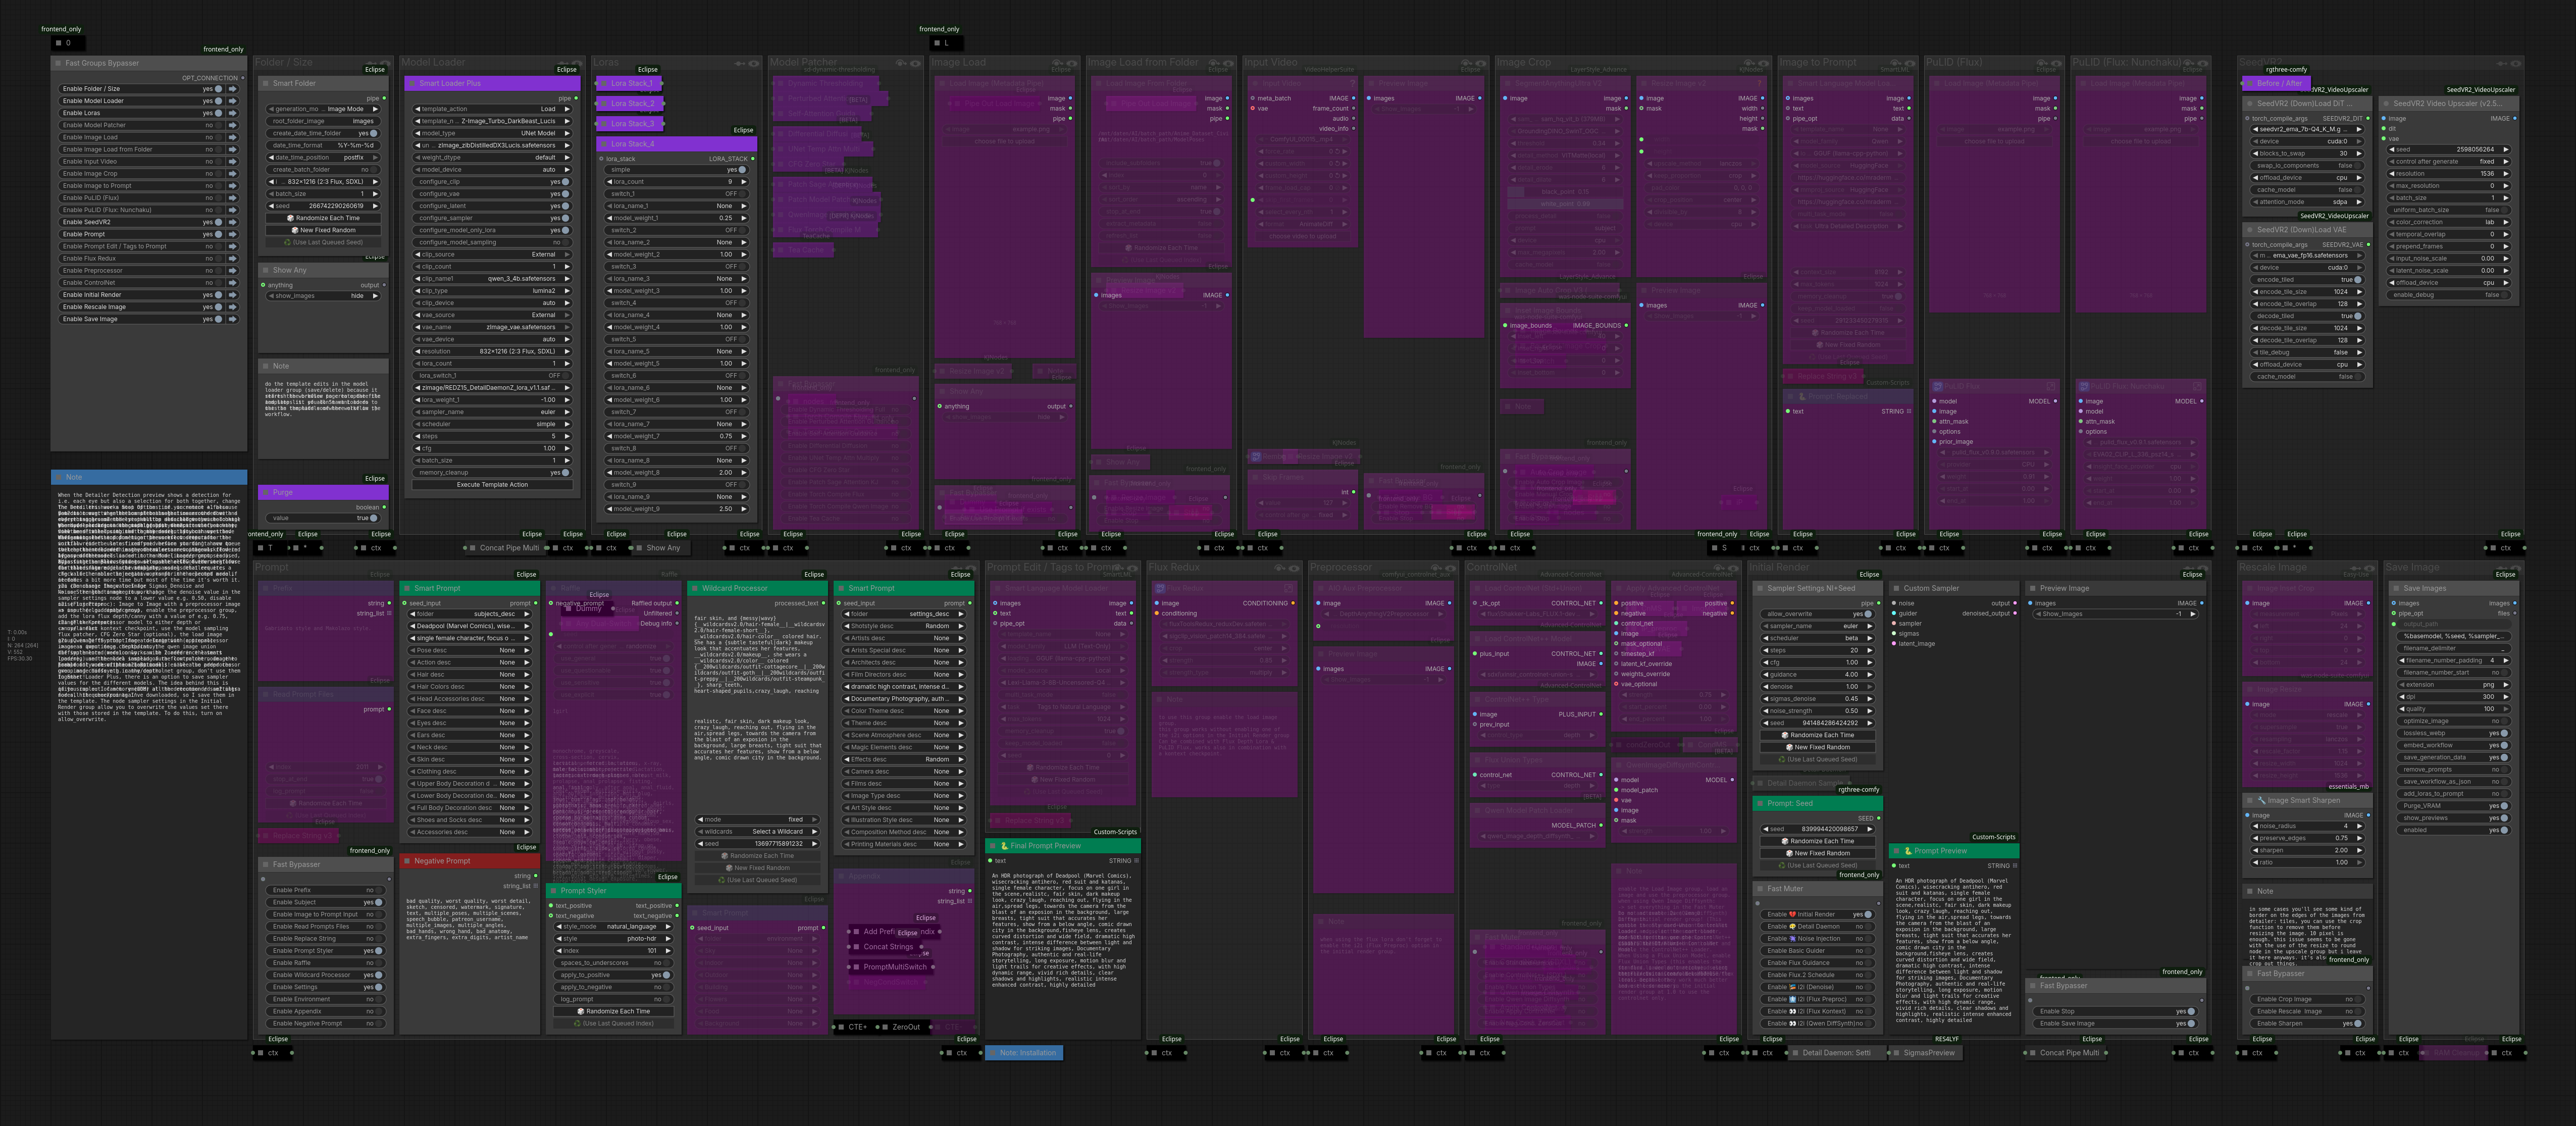Collapse the Sampler Settings NI+Seed node via its title dot
Viewport: 2576px width, 1126px height.
[x=1760, y=589]
